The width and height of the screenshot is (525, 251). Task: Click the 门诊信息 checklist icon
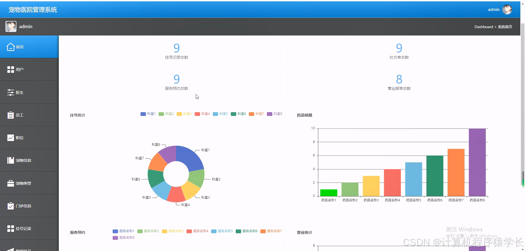(x=10, y=206)
